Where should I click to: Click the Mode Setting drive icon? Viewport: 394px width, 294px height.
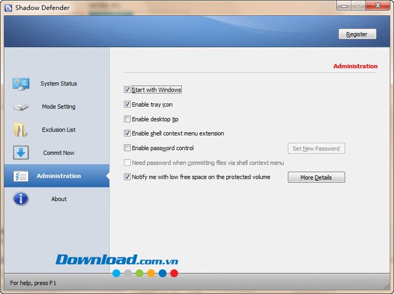(21, 107)
